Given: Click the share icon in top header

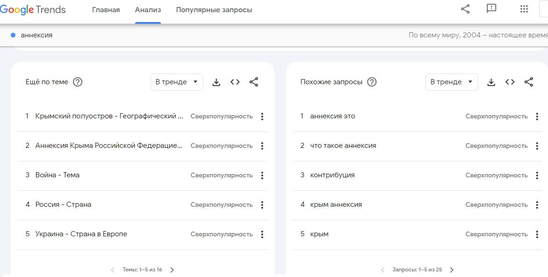Looking at the screenshot, I should [x=465, y=9].
